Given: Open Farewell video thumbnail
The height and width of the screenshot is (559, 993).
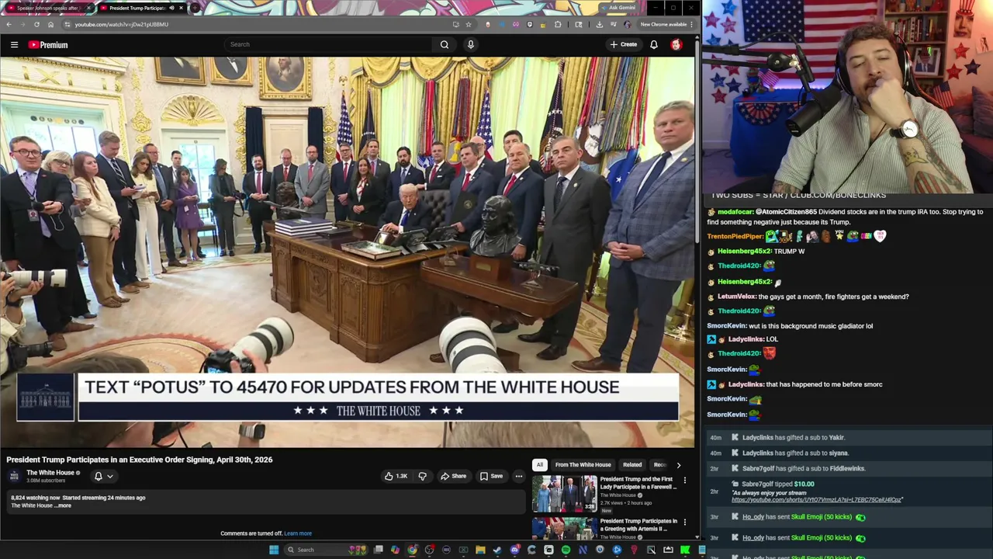Looking at the screenshot, I should tap(564, 493).
